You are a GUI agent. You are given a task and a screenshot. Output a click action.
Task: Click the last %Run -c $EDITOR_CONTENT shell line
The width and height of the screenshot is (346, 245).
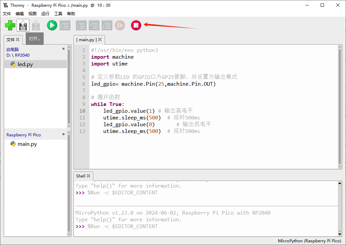pos(123,226)
